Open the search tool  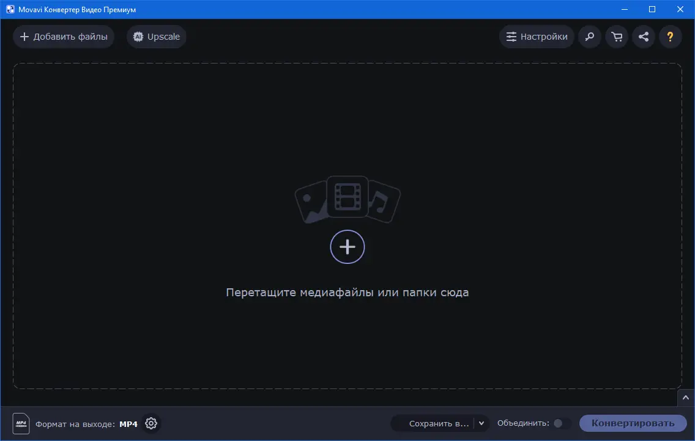[589, 37]
